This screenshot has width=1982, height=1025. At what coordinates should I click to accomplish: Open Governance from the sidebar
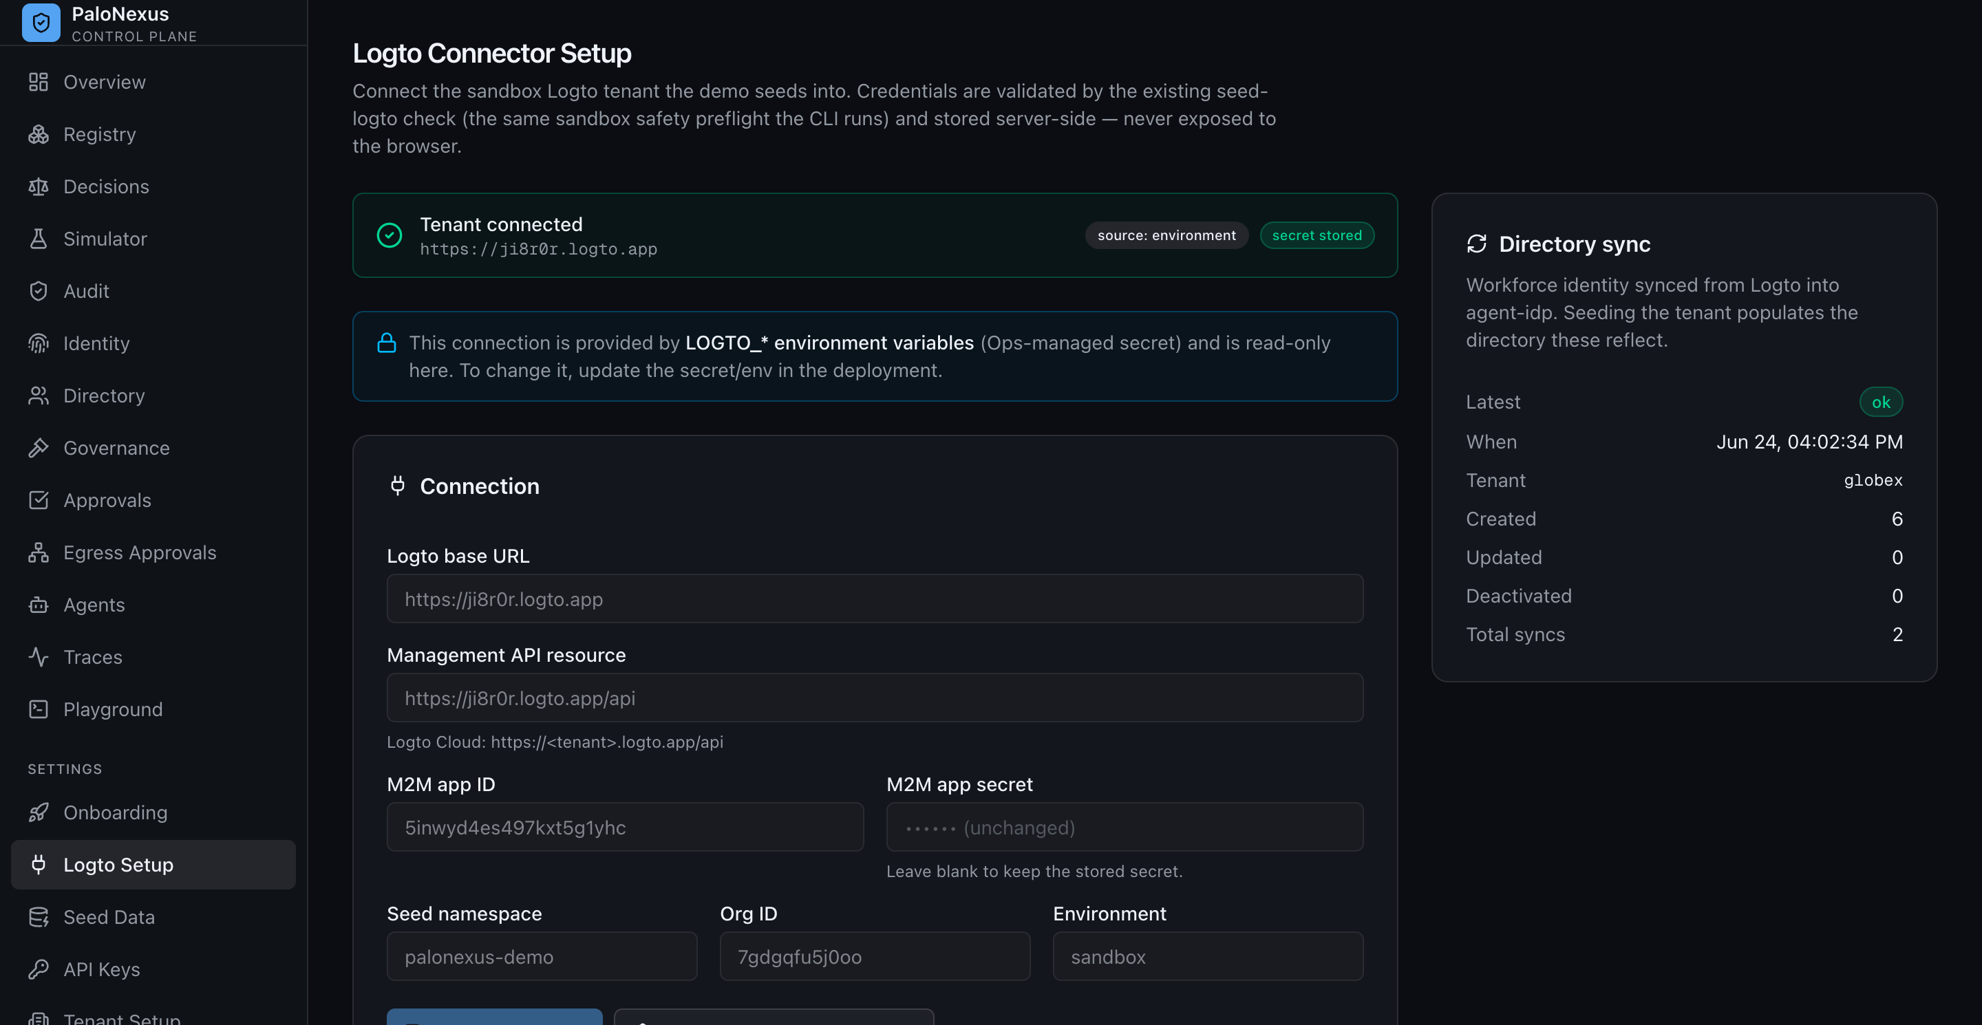point(153,449)
